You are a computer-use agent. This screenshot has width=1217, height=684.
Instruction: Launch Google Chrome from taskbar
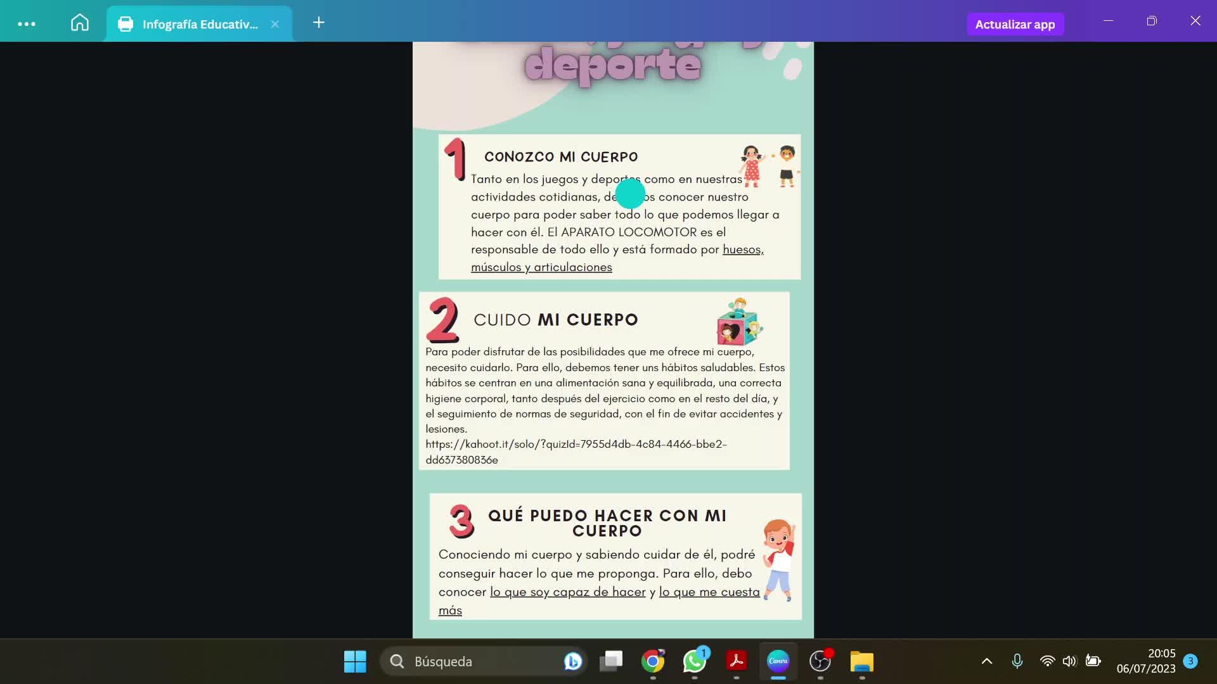[653, 662]
